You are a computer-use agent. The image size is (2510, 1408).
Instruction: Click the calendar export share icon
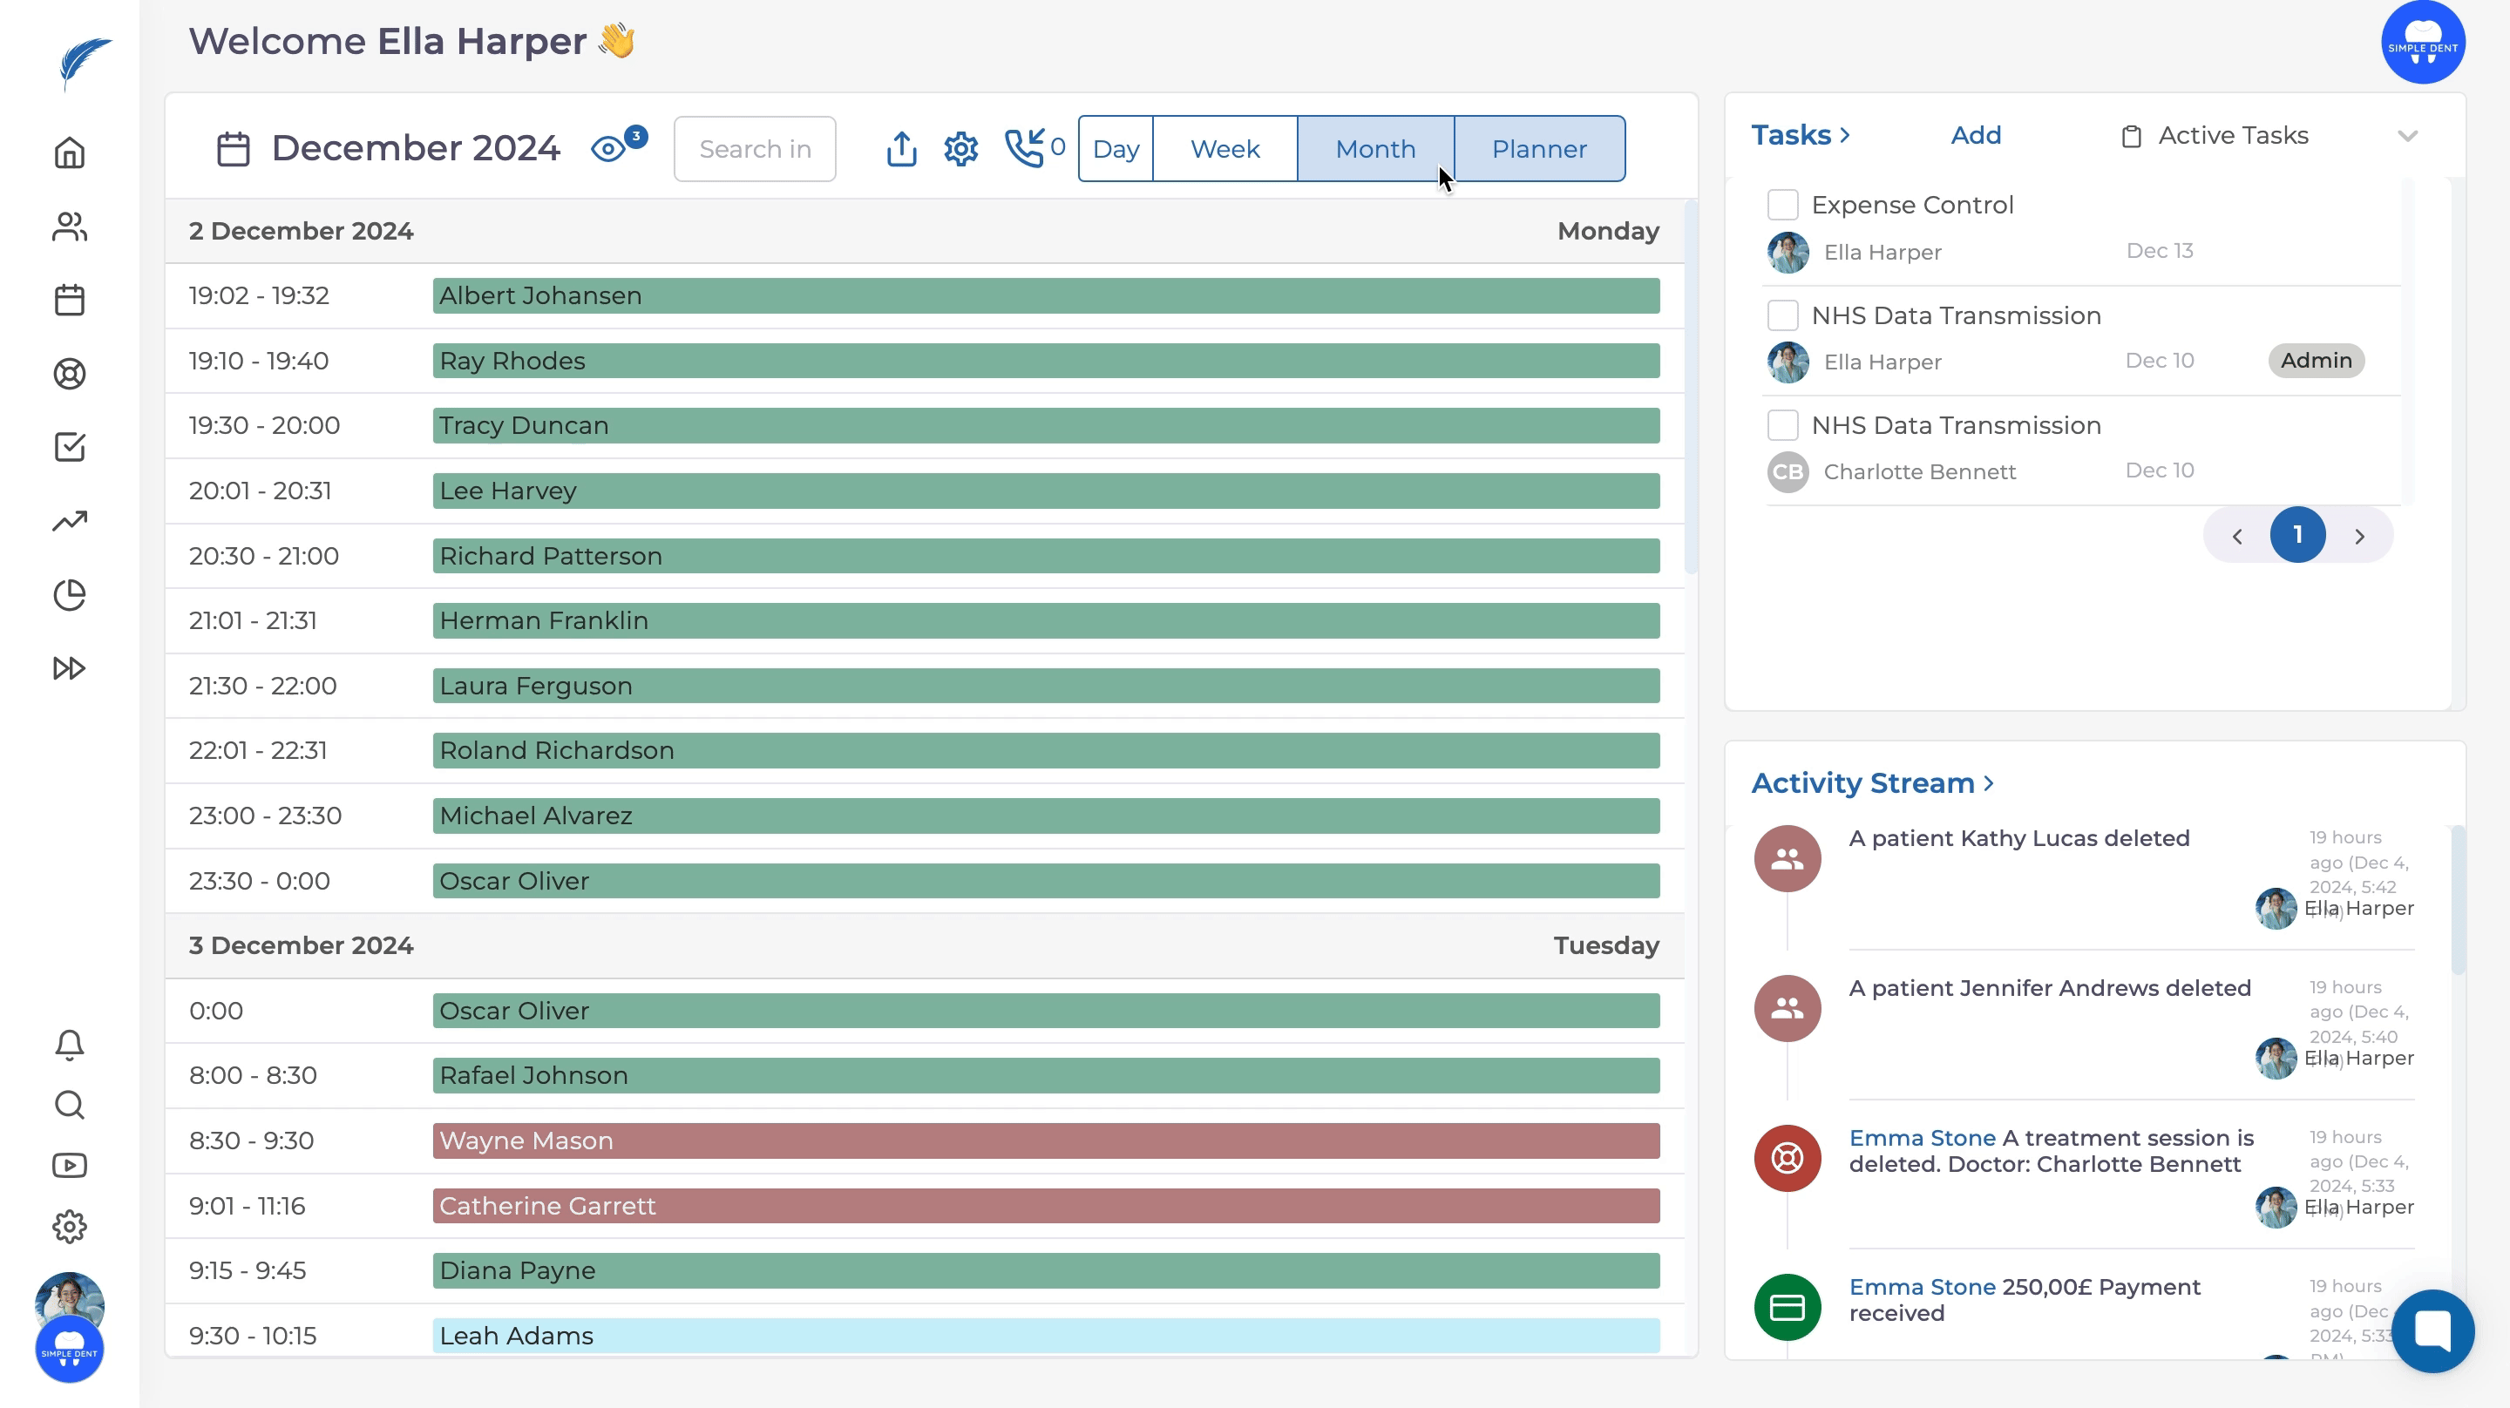click(x=901, y=149)
